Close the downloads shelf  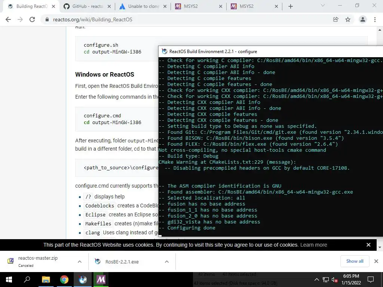tap(376, 261)
